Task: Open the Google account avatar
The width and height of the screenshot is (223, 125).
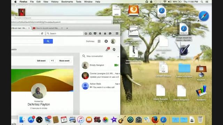Action: pyautogui.click(x=113, y=41)
